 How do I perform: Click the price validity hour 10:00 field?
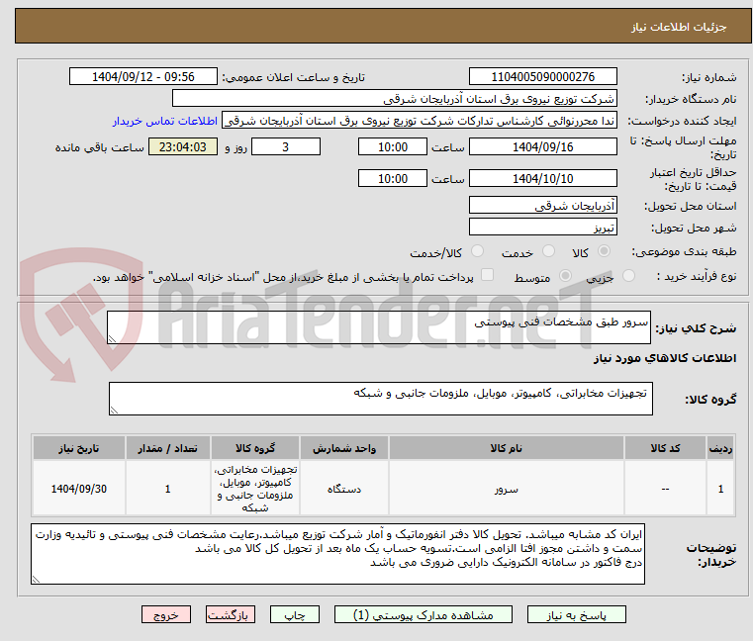point(393,179)
